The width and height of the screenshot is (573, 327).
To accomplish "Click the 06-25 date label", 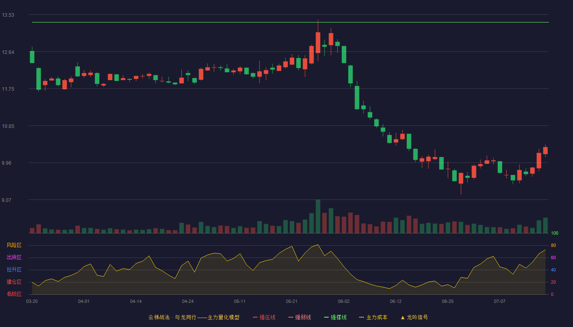I will pos(448,301).
